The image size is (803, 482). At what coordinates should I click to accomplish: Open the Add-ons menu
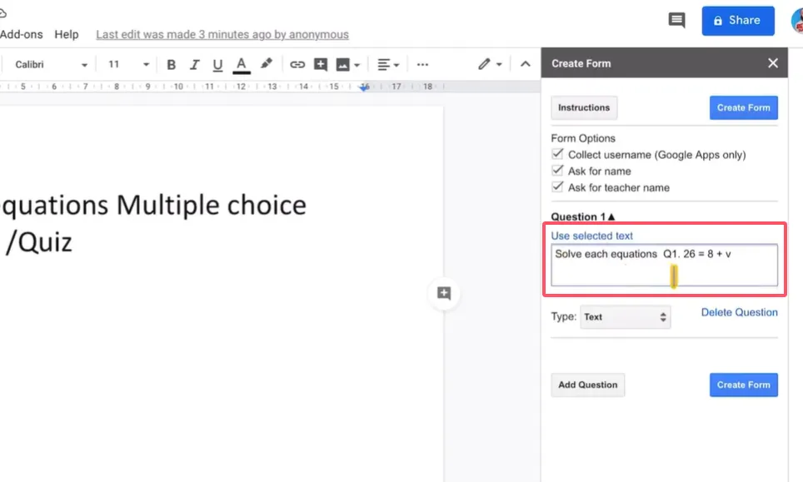tap(20, 34)
